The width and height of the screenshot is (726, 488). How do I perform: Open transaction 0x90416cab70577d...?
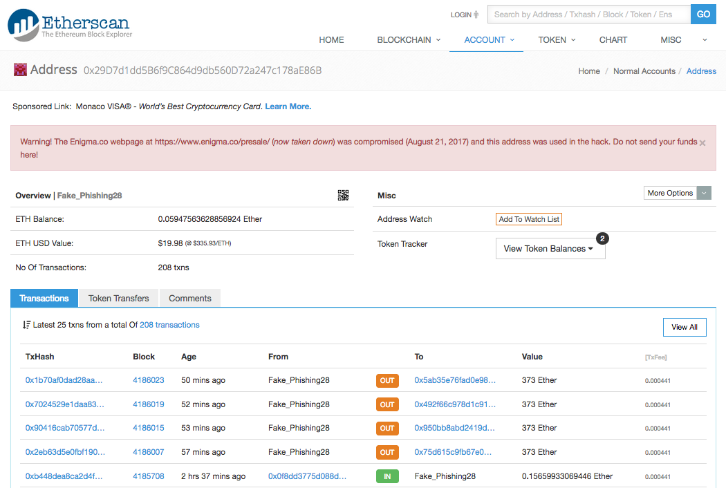(x=65, y=428)
